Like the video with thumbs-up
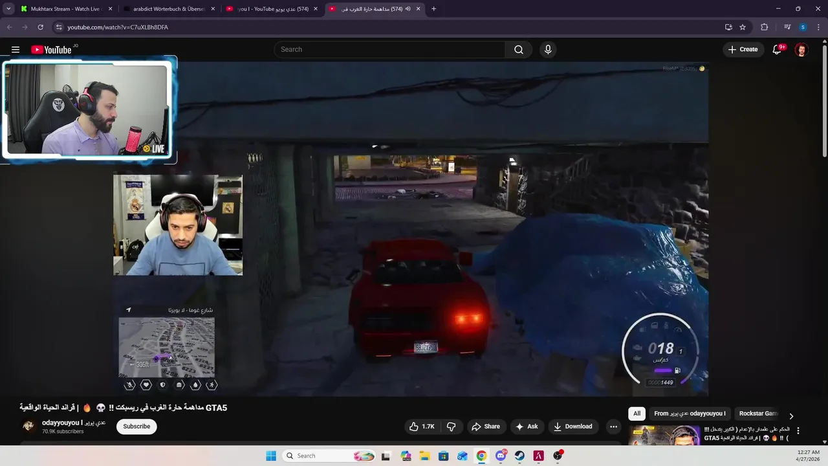The height and width of the screenshot is (466, 828). click(421, 427)
